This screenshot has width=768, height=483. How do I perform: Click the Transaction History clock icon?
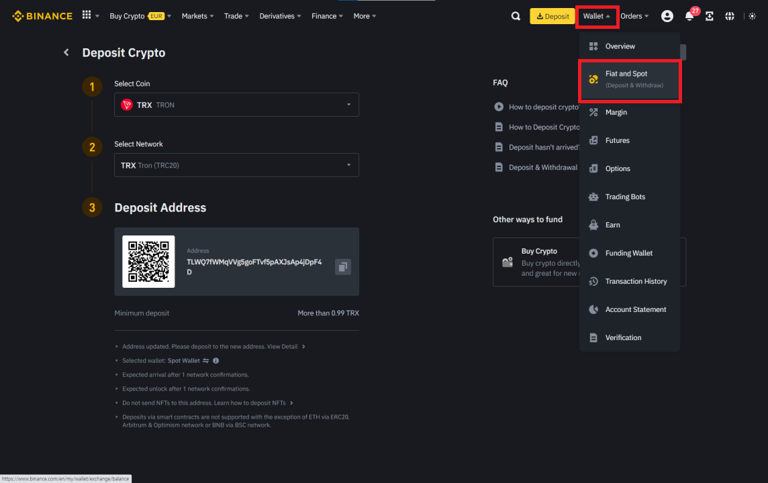(593, 281)
